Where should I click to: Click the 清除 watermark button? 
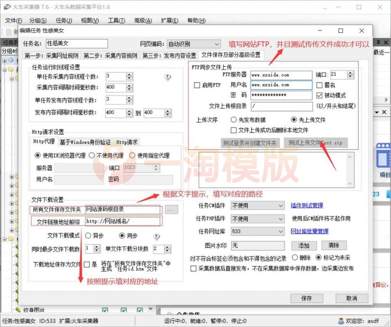pos(334,245)
